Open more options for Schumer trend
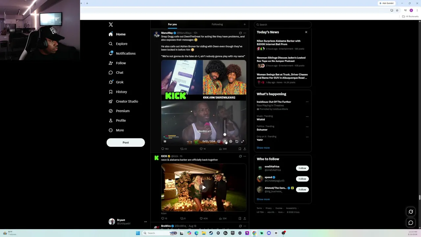Viewport: 421px width, 237px height. pyautogui.click(x=307, y=127)
